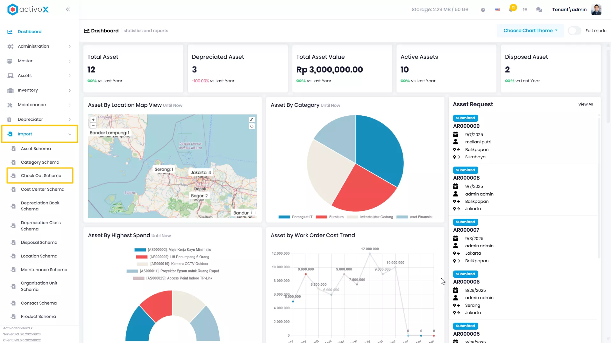
Task: Open the chat messages icon
Action: pos(539,10)
